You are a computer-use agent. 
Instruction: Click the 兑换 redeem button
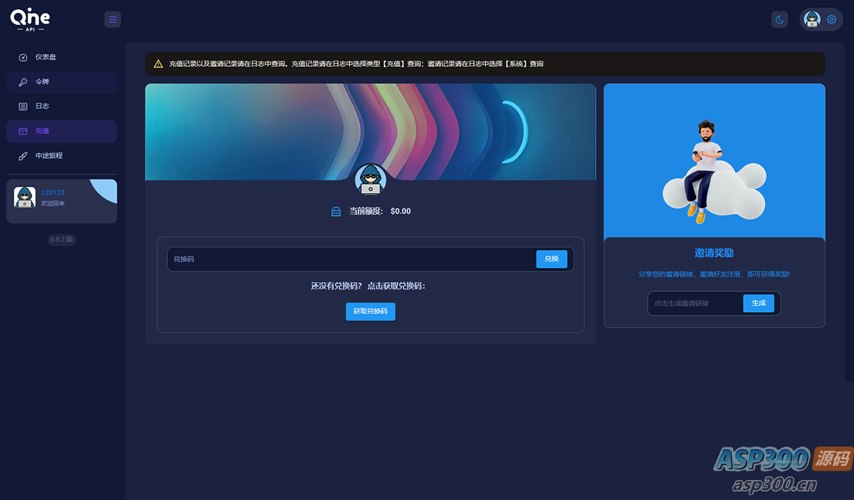[552, 259]
